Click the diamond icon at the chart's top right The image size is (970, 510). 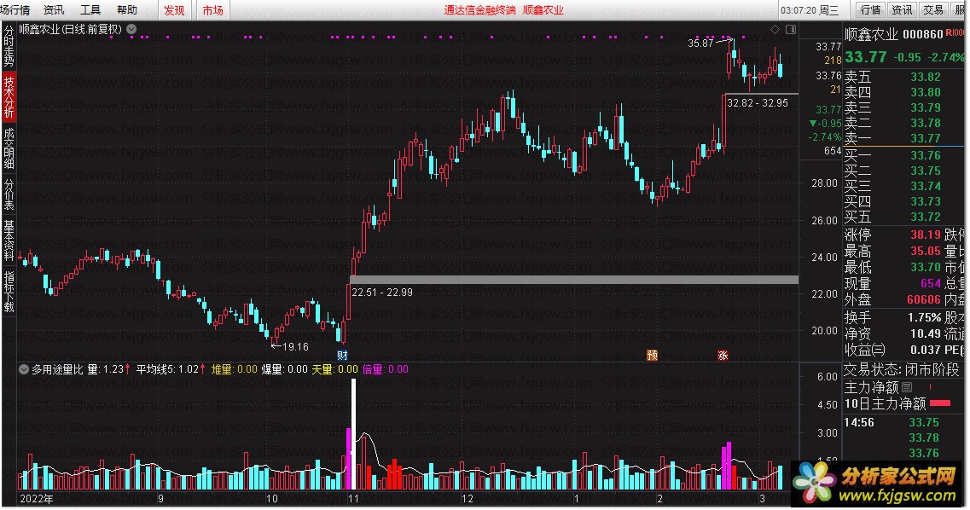775,29
